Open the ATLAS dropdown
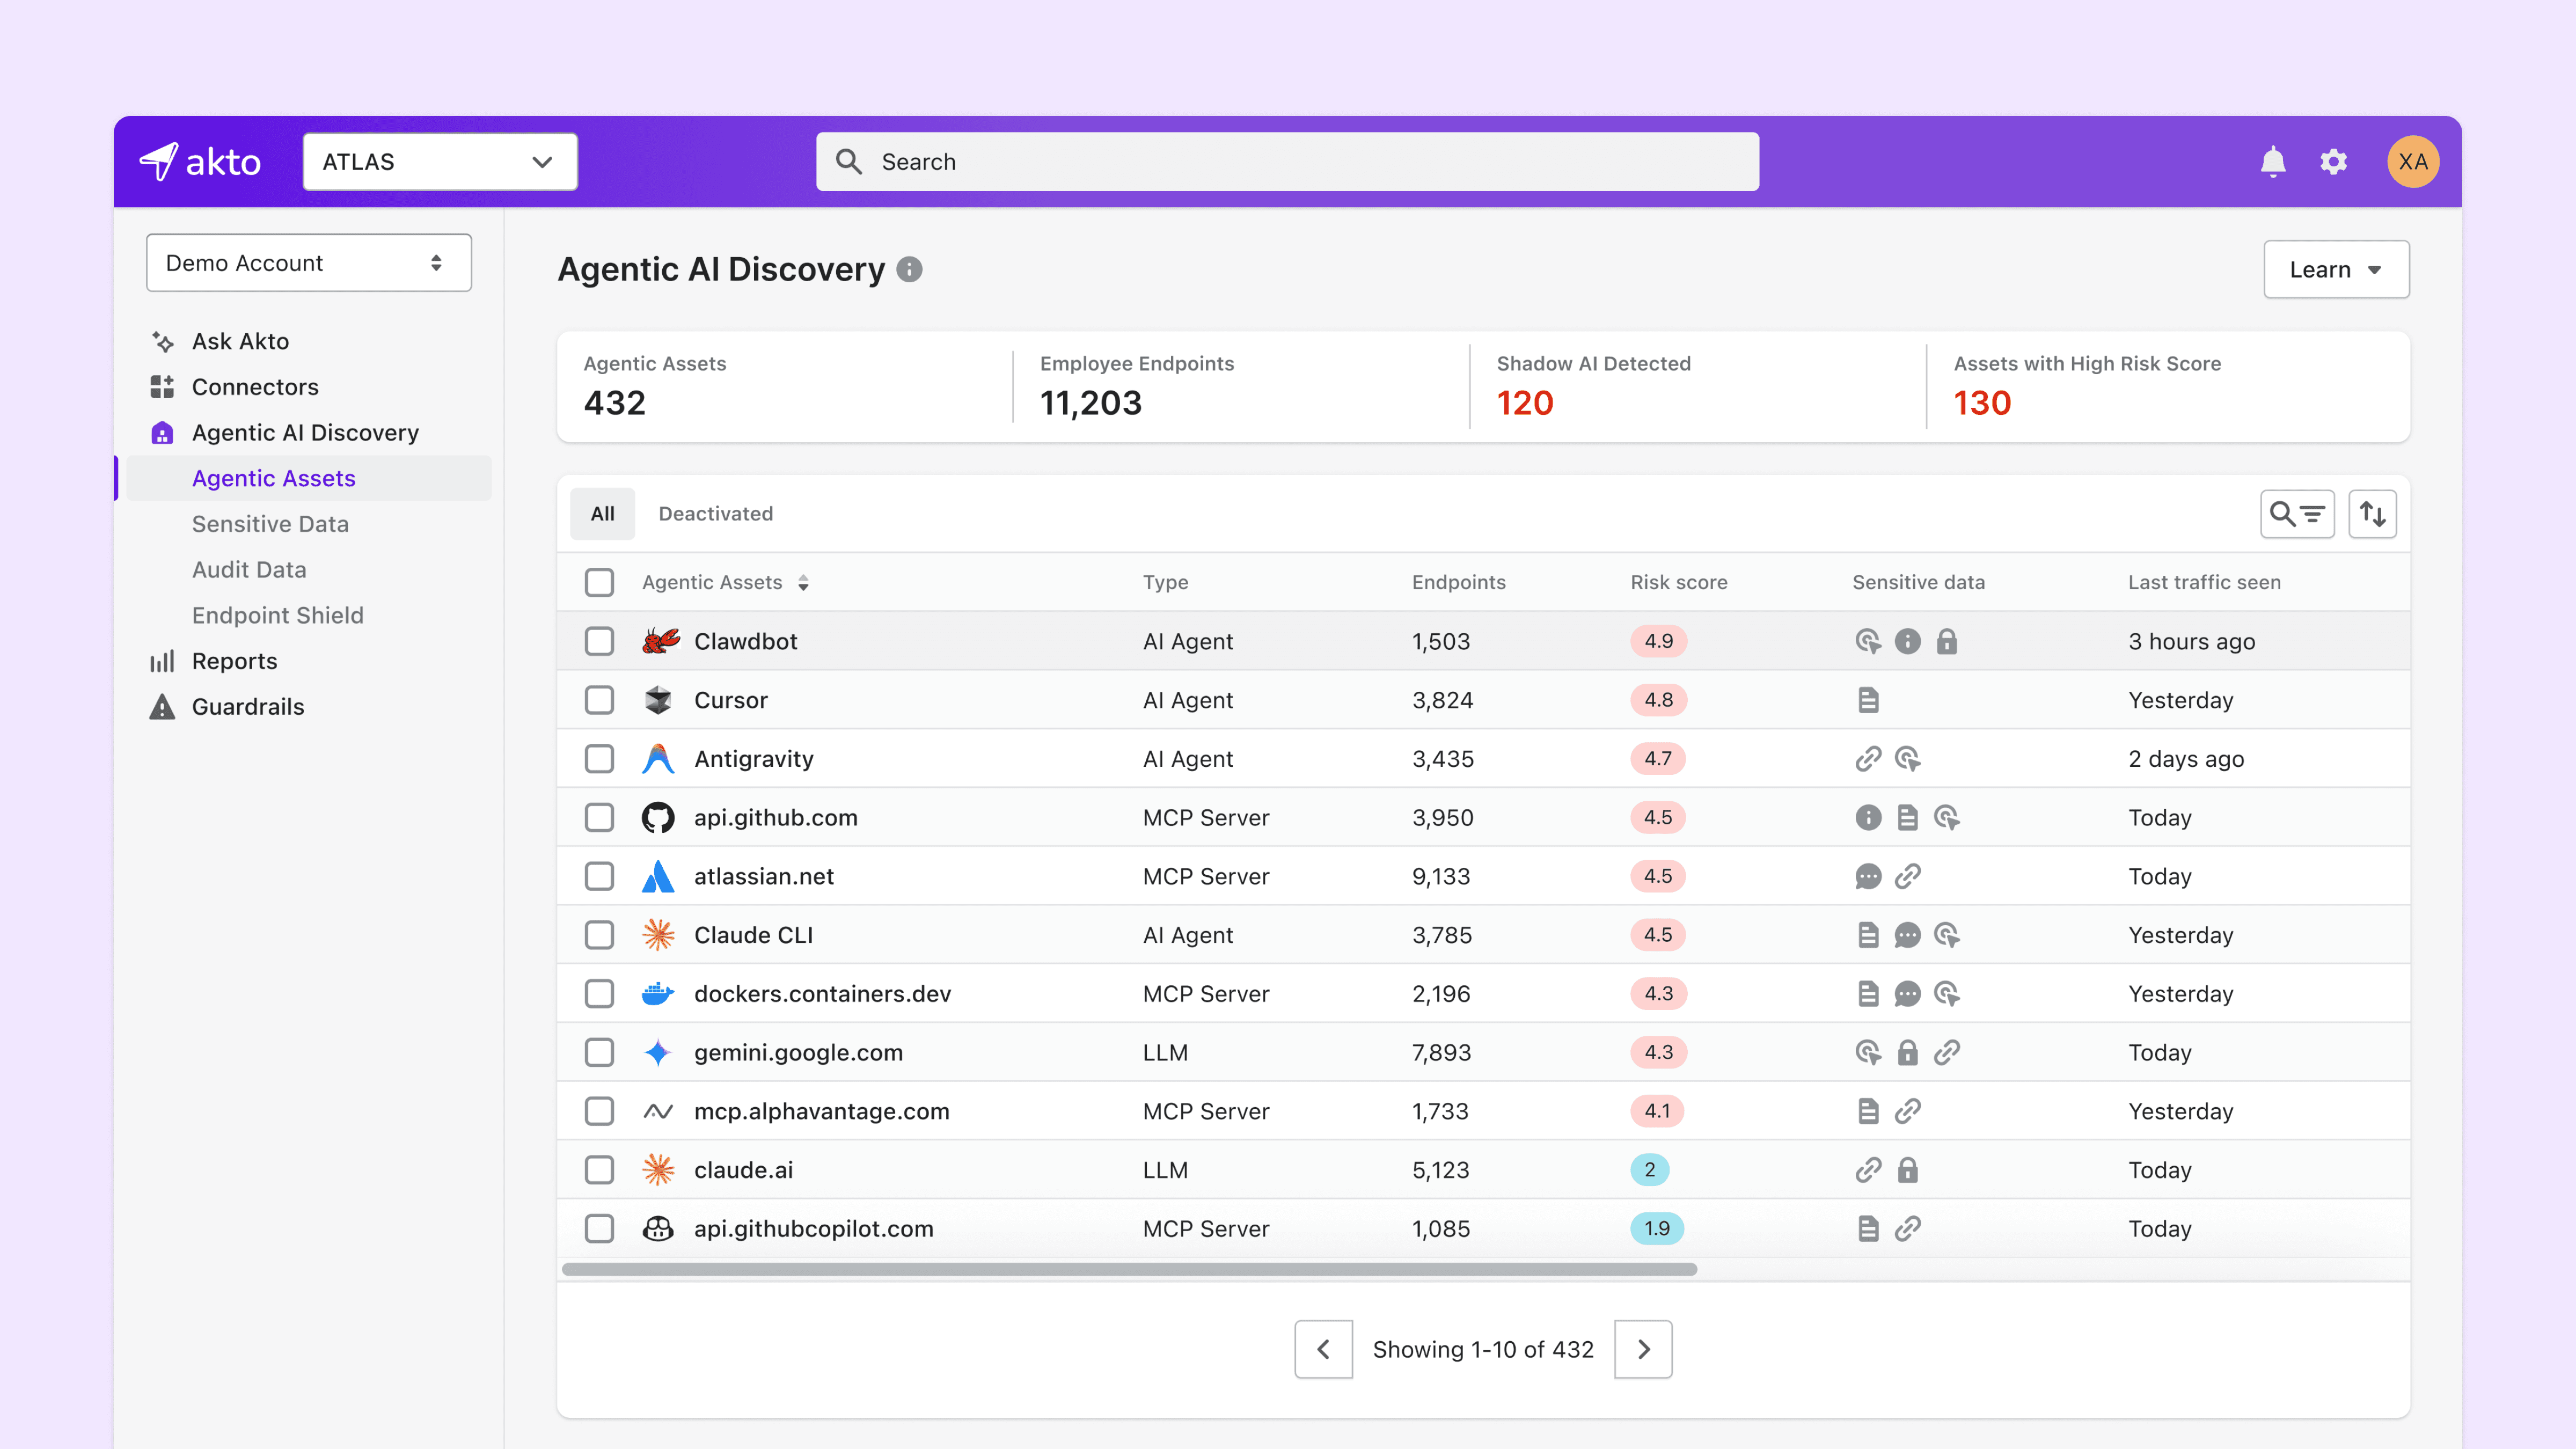This screenshot has height=1449, width=2576. click(440, 162)
